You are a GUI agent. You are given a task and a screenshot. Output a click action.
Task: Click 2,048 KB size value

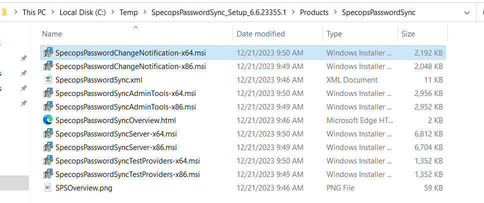click(x=428, y=66)
